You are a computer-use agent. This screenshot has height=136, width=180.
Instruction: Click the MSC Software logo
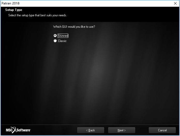(x=18, y=130)
